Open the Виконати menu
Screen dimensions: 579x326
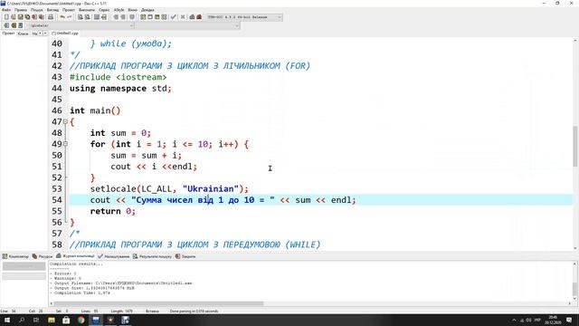[87, 10]
